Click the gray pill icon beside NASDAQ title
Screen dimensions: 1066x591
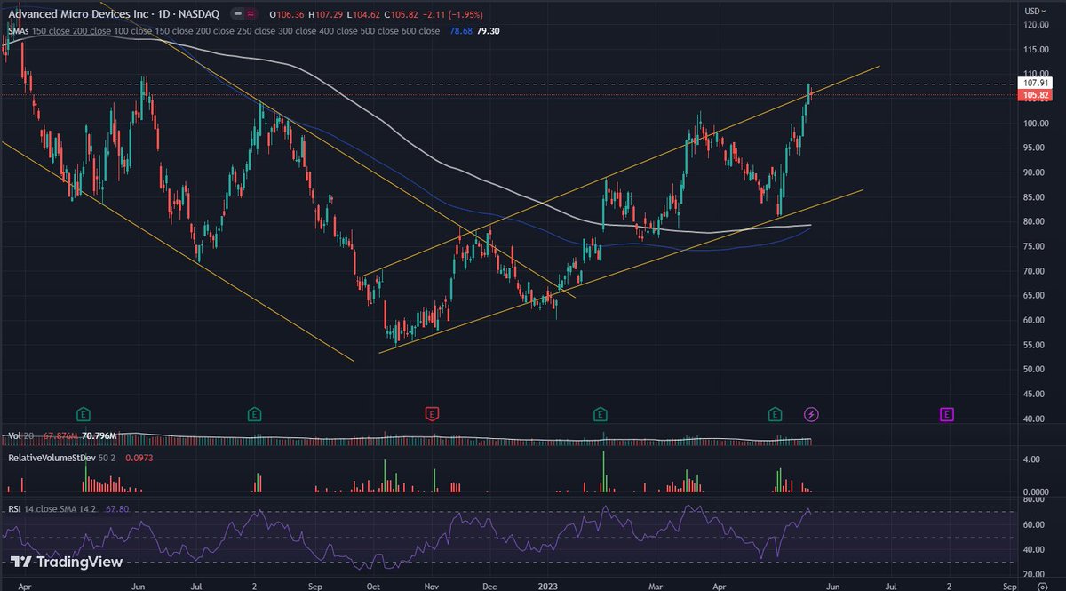click(239, 15)
